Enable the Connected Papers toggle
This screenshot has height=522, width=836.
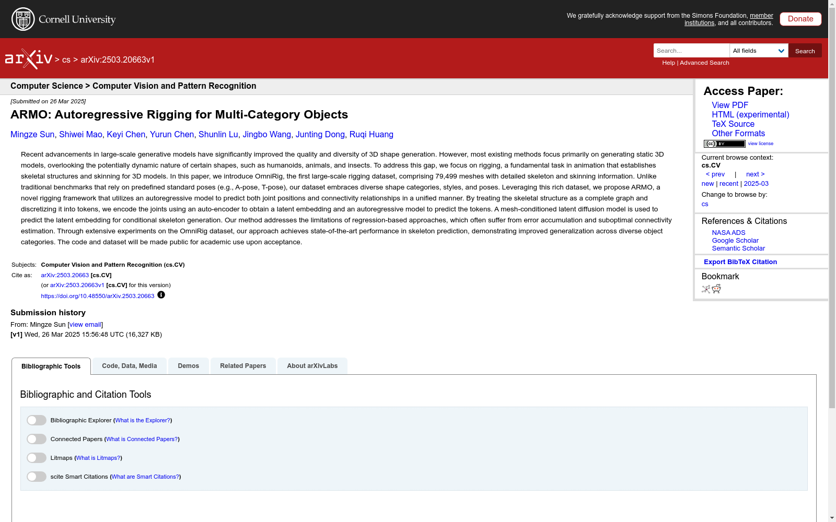tap(37, 439)
